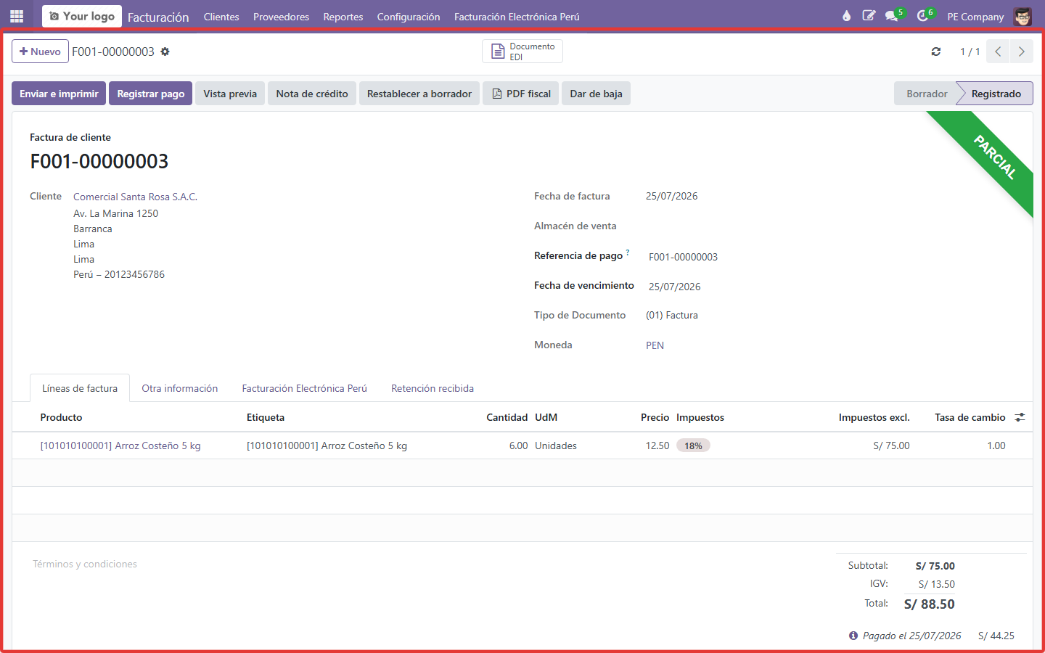Viewport: 1045px width, 653px height.
Task: Open the Proveedores menu
Action: coord(281,17)
